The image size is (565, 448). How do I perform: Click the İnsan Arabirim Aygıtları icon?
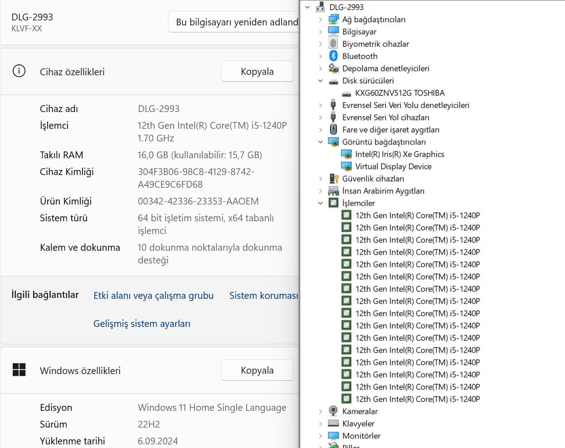point(333,191)
